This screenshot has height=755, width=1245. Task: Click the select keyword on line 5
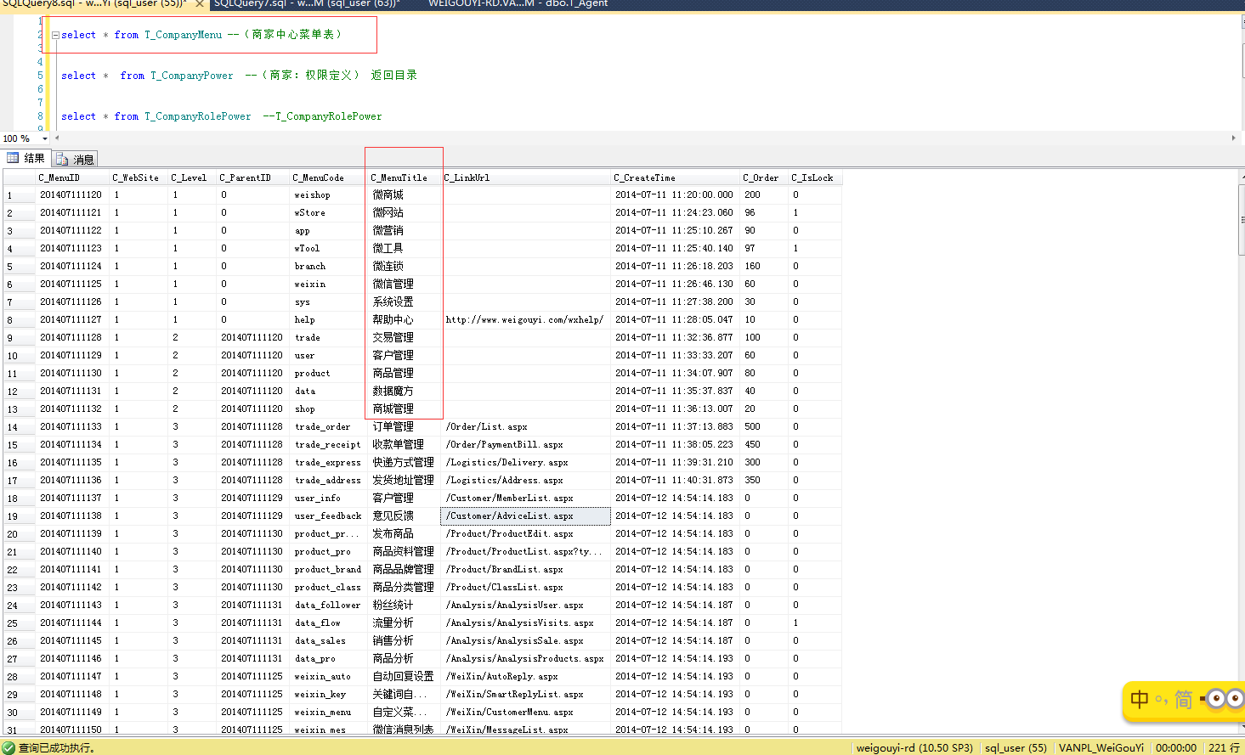[78, 76]
